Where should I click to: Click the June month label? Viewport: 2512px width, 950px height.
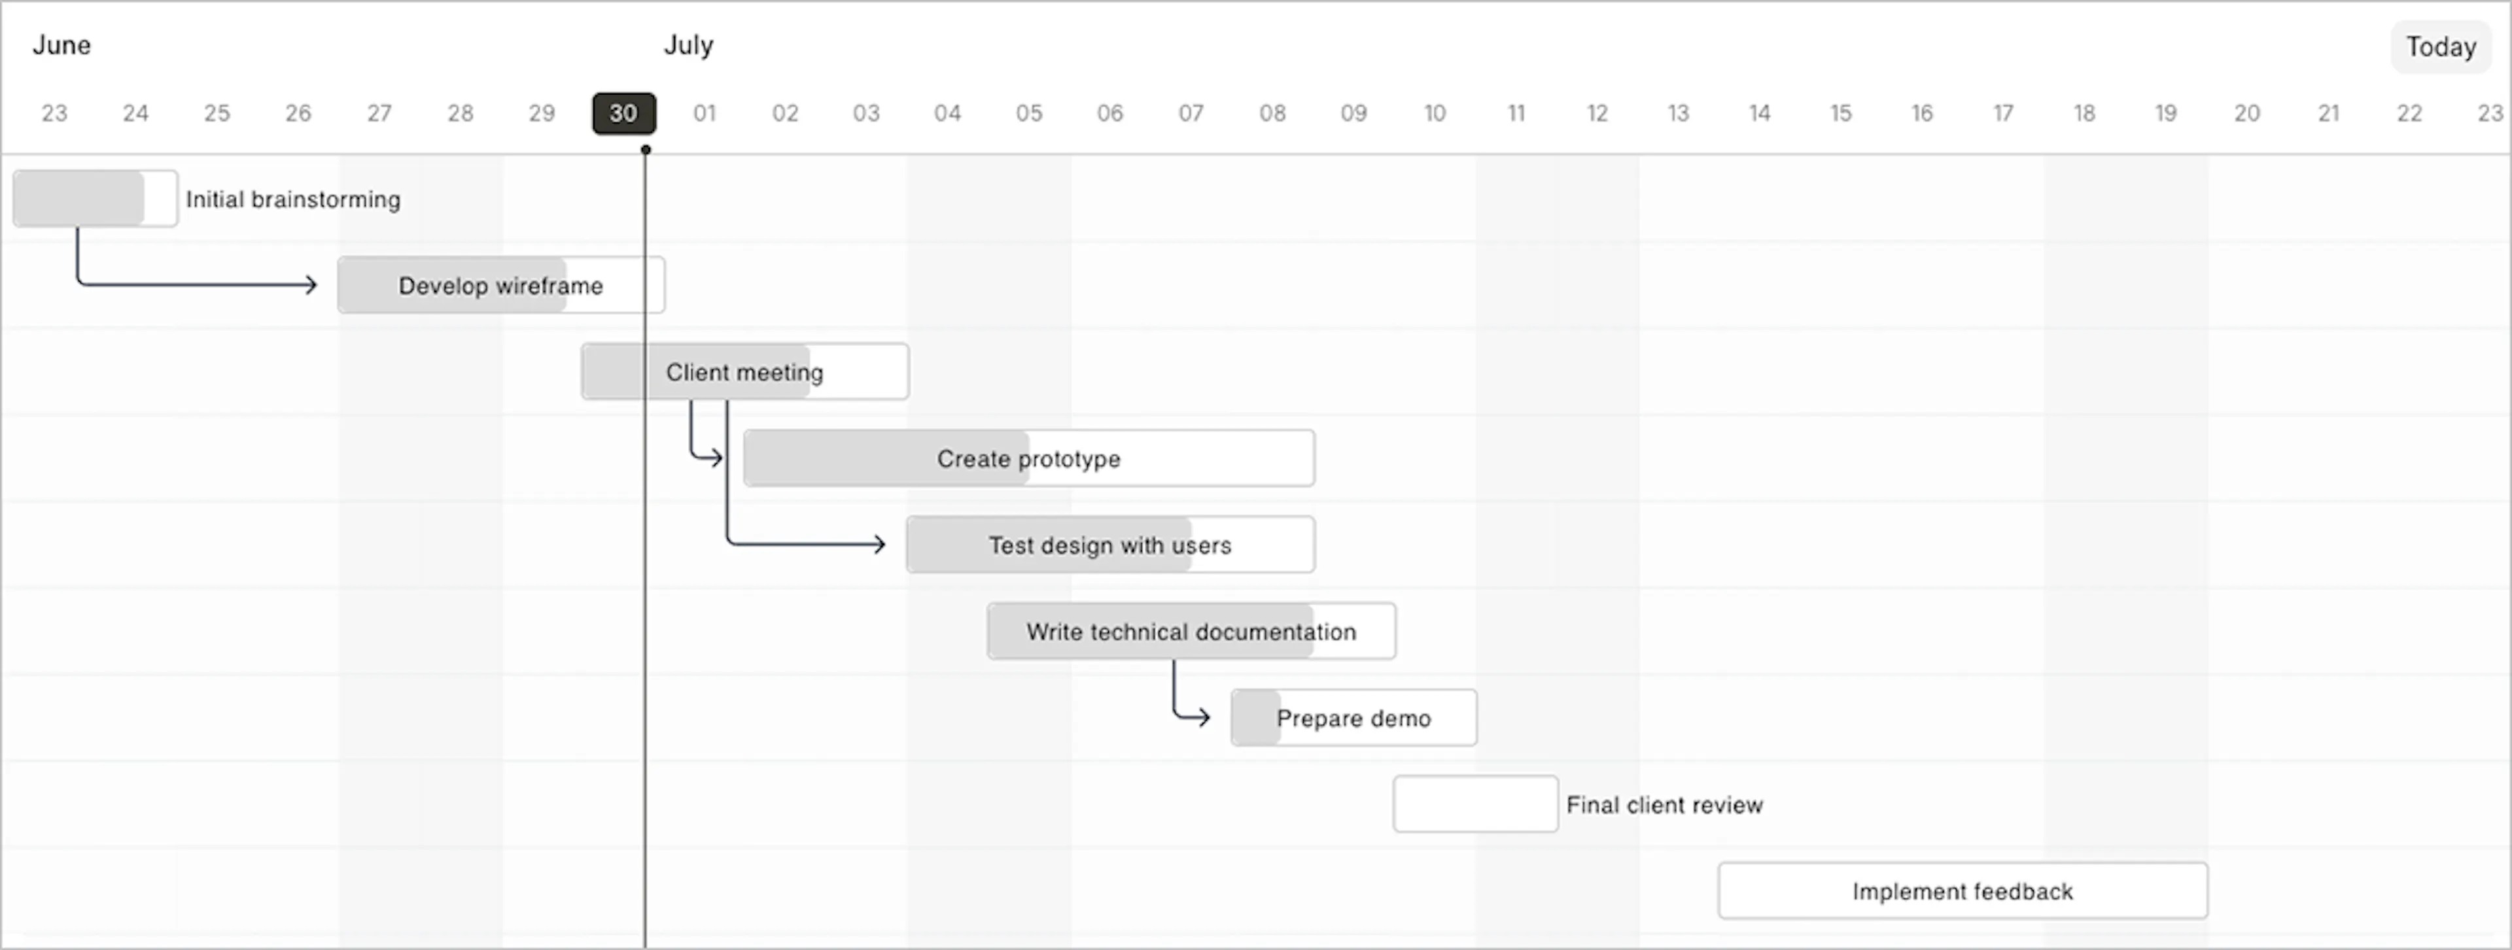tap(61, 46)
